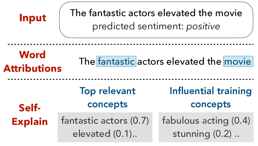Image resolution: width=258 pixels, height=146 pixels.
Task: Click "predicted sentiment:" text in input box
Action: (138, 27)
